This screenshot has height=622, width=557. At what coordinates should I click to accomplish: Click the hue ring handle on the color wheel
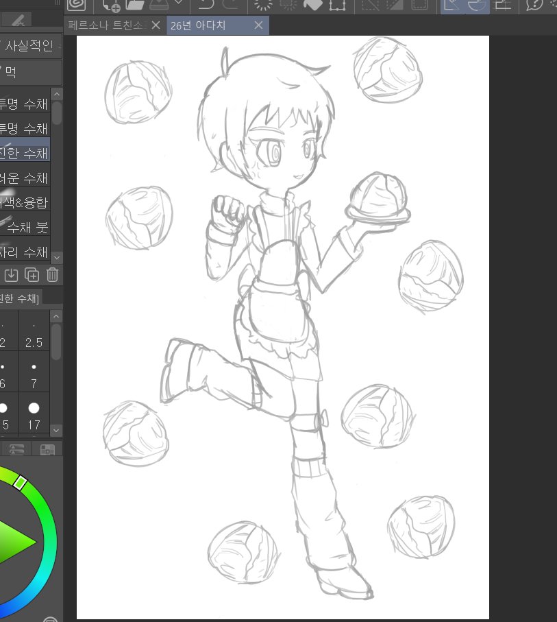(x=20, y=482)
